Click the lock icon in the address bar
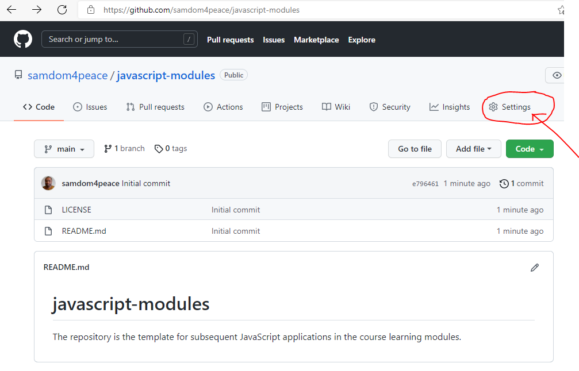 [91, 10]
